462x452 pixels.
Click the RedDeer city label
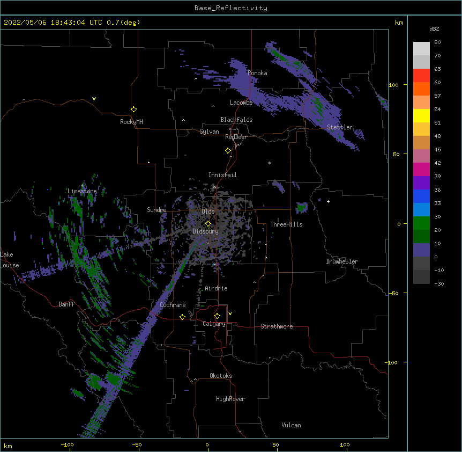(x=236, y=137)
